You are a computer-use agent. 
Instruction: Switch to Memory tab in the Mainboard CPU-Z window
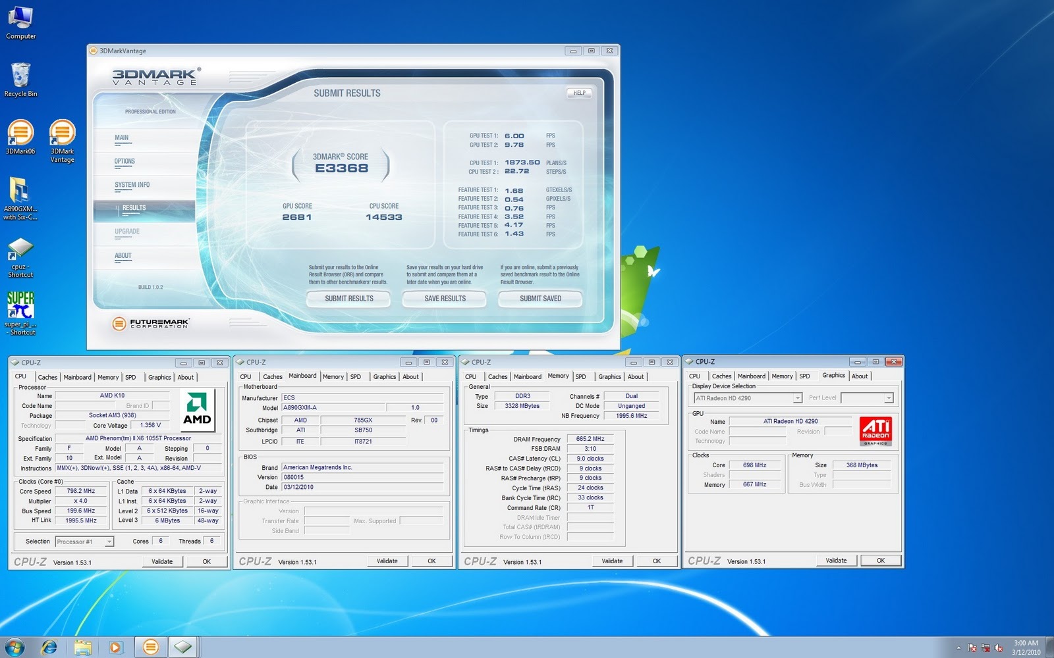[x=333, y=377]
